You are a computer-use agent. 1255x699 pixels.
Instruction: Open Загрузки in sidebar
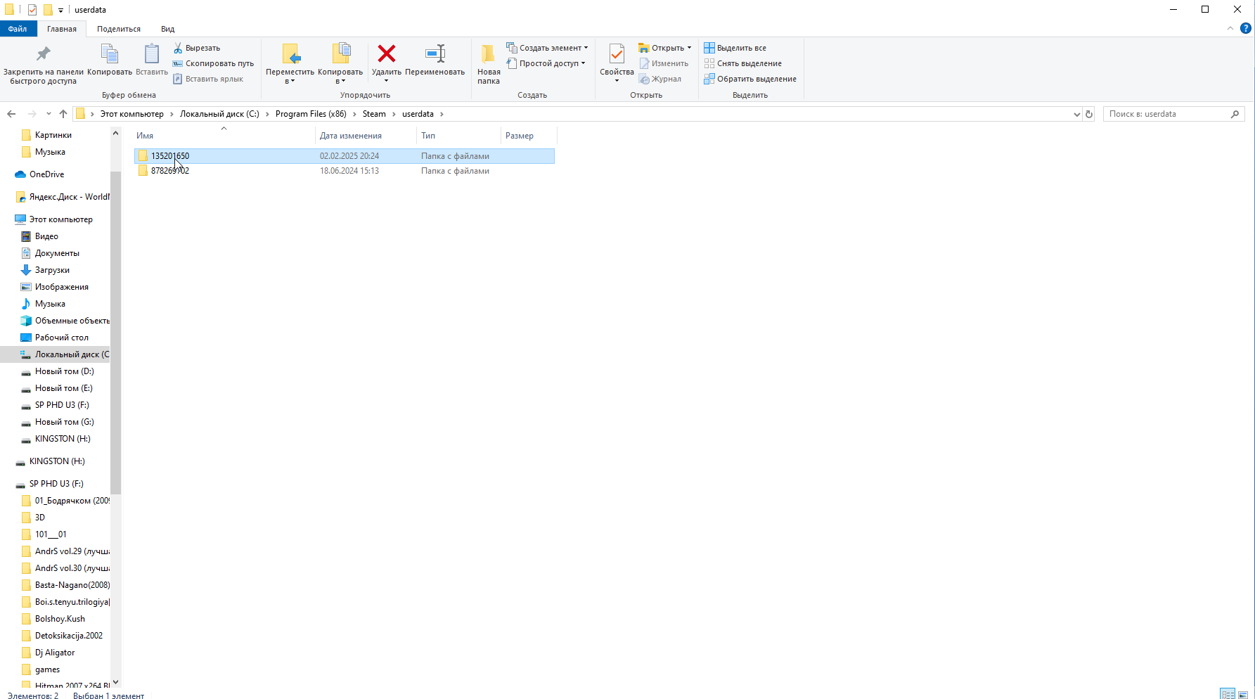click(x=52, y=270)
